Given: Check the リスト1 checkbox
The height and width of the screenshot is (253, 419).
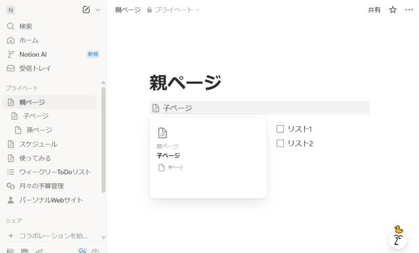Looking at the screenshot, I should point(280,129).
